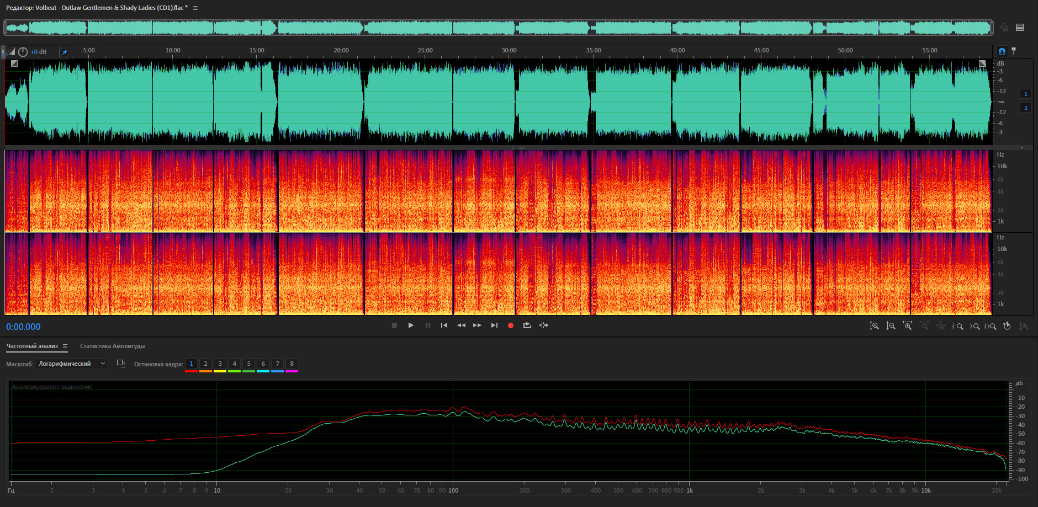Screen dimensions: 1038x507
Task: Zoom out time
Action: (x=924, y=326)
